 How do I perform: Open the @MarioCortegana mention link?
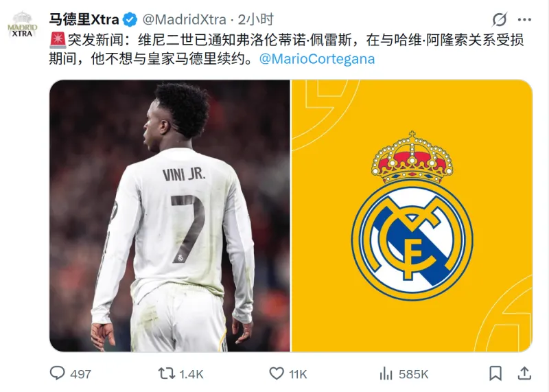click(317, 59)
